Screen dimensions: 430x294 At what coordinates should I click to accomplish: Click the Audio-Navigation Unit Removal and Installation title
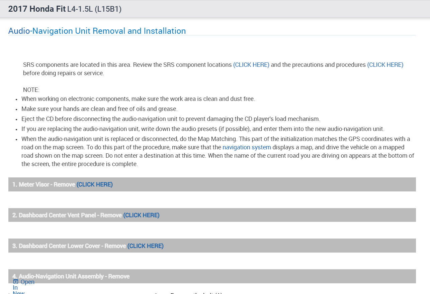click(x=97, y=31)
